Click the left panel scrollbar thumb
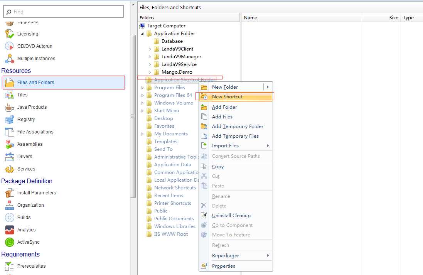This screenshot has height=275, width=423. 133,116
